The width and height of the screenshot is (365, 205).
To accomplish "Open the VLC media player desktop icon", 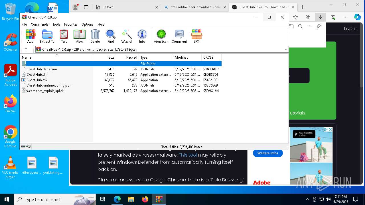I will coord(10,167).
